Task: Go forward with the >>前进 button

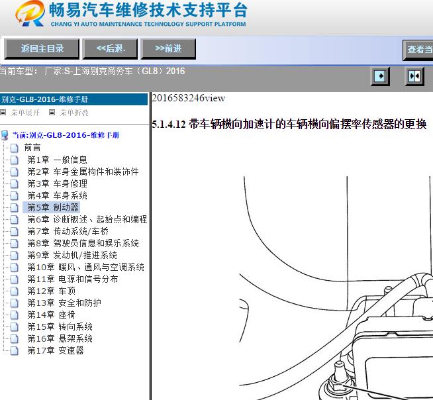Action: 168,49
